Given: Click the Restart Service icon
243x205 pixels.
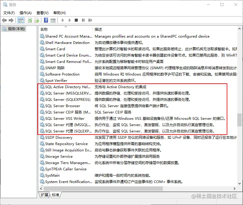Looking at the screenshot, I should click(x=90, y=20).
